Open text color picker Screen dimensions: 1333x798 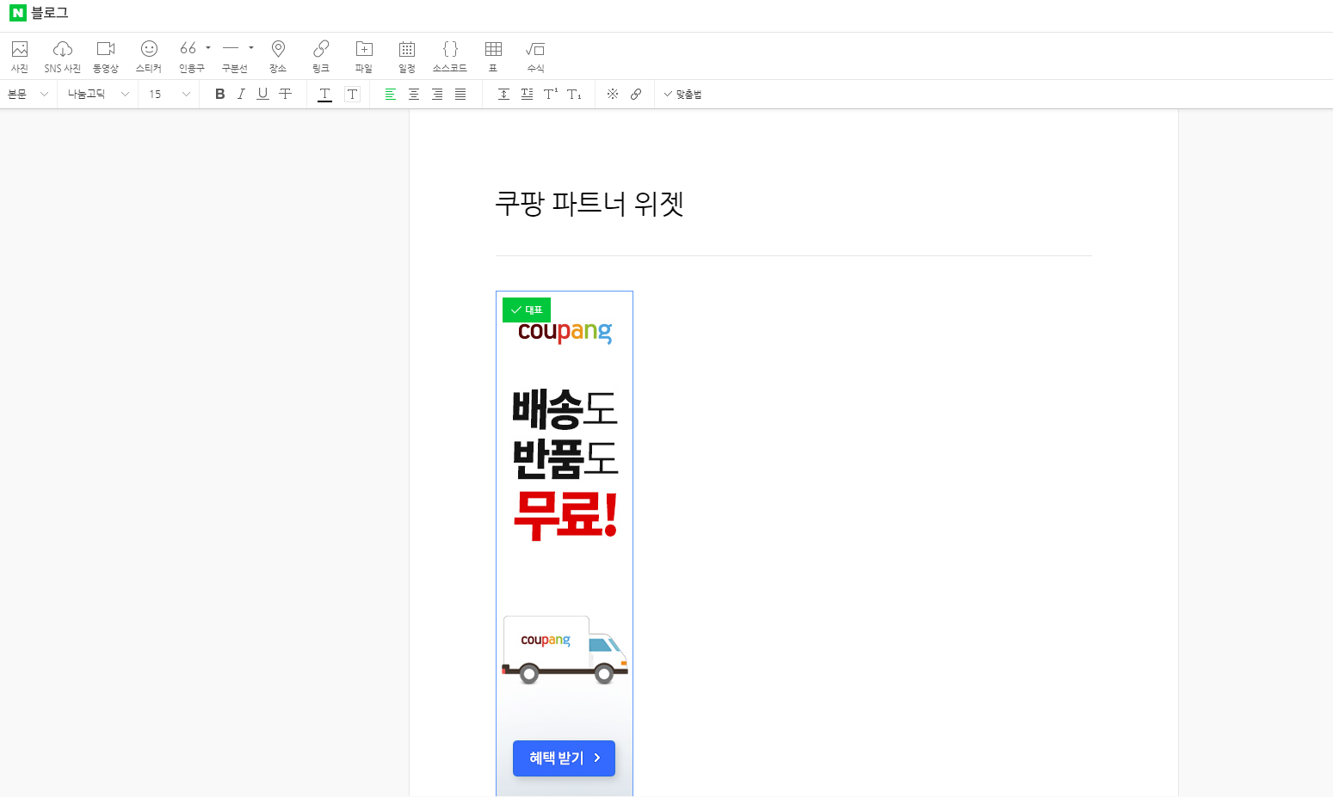(324, 95)
